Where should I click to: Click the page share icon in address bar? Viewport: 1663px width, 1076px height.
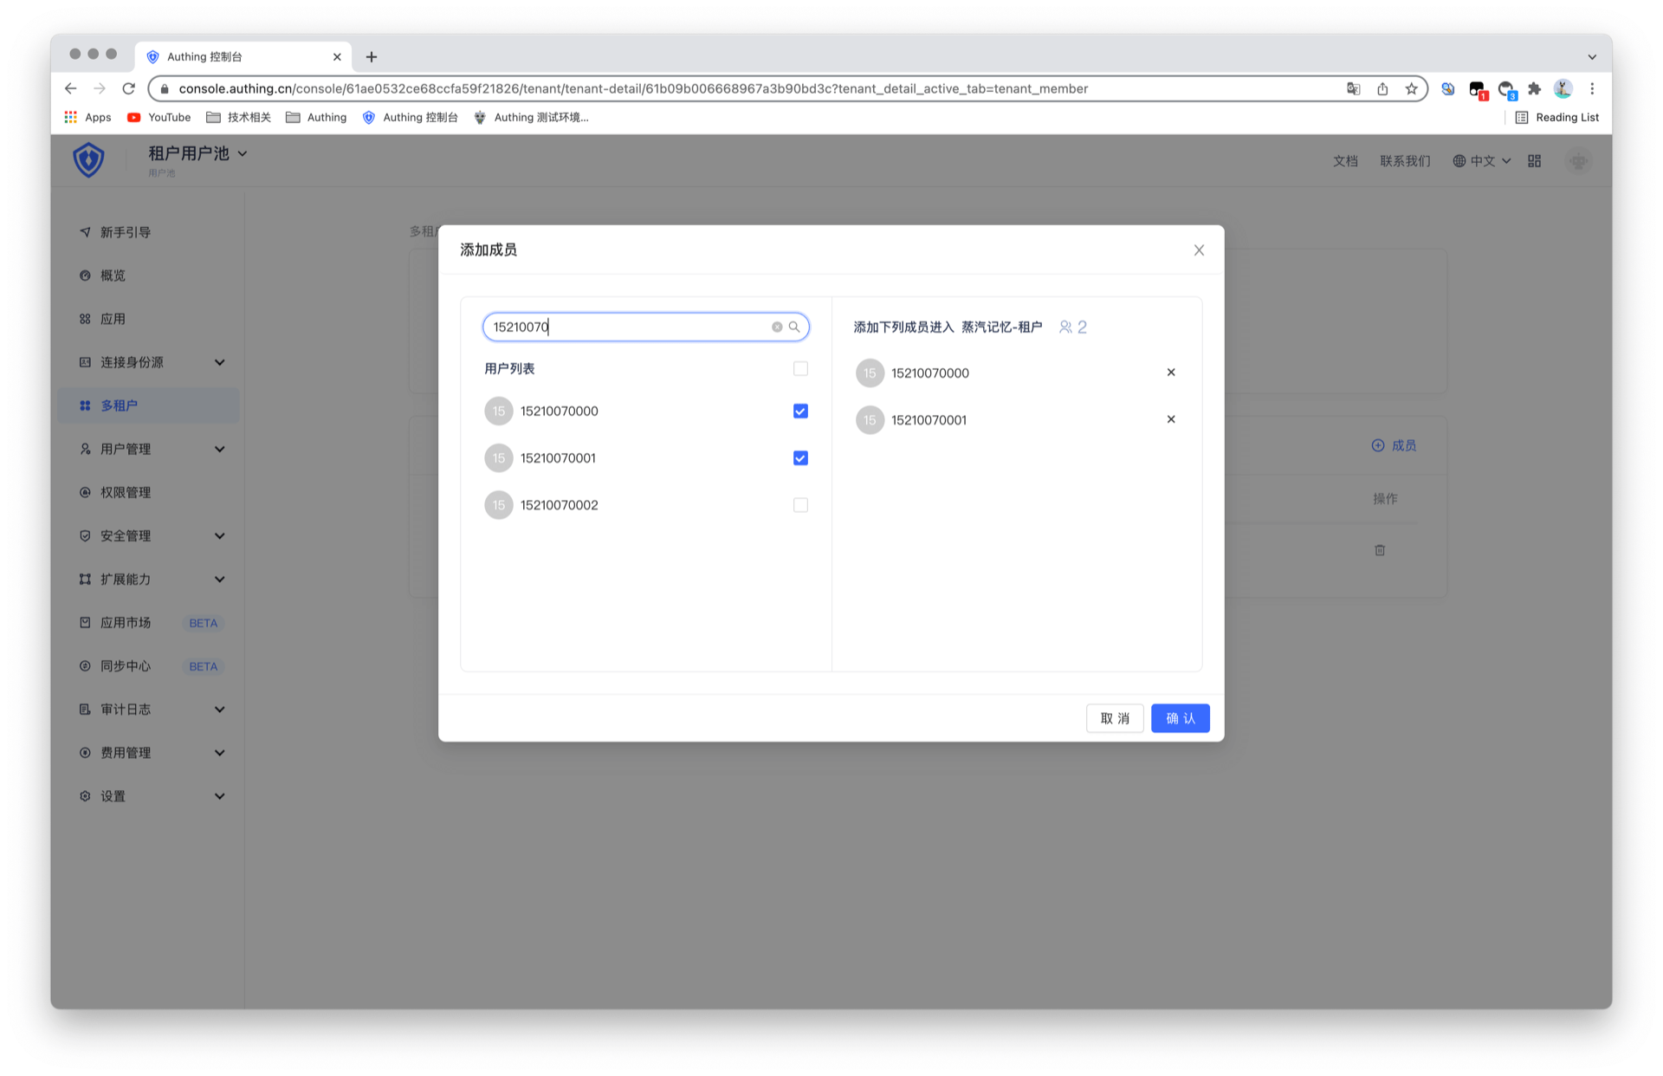pos(1382,88)
